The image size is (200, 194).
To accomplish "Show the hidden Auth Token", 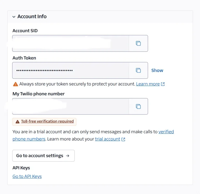I will pos(157,70).
